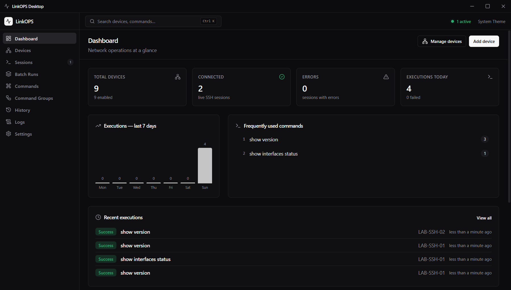Click the Command Groups shapes icon
Viewport: 511px width, 290px height.
9,98
